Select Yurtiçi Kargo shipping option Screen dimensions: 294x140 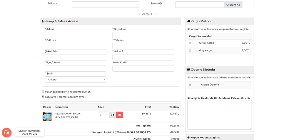click(x=190, y=43)
